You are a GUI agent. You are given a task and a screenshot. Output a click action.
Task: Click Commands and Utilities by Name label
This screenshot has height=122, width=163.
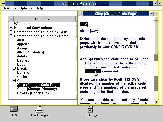tap(41, 36)
